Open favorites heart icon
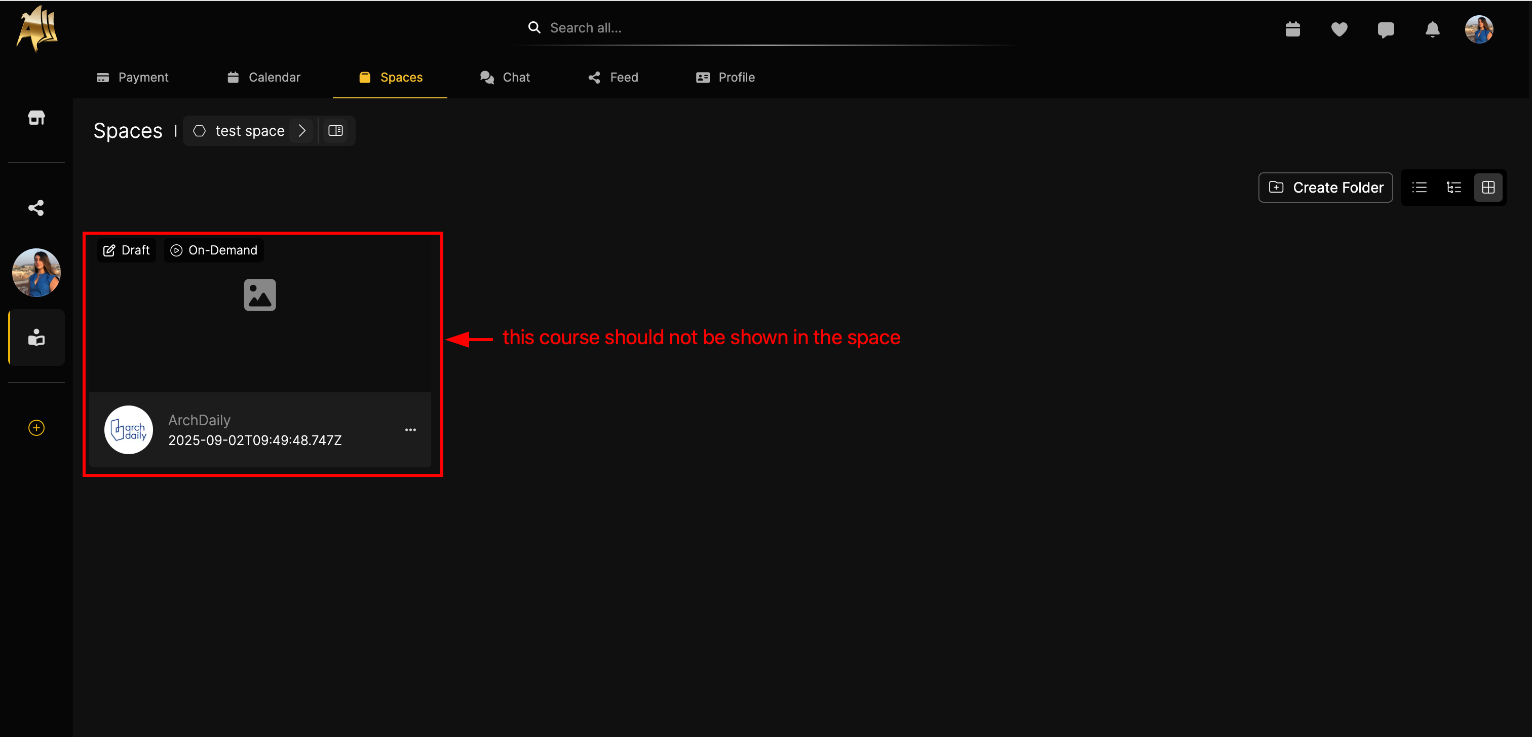This screenshot has height=737, width=1532. coord(1338,28)
